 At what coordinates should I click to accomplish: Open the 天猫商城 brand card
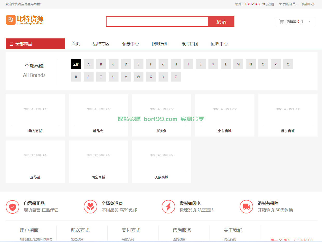(x=162, y=162)
